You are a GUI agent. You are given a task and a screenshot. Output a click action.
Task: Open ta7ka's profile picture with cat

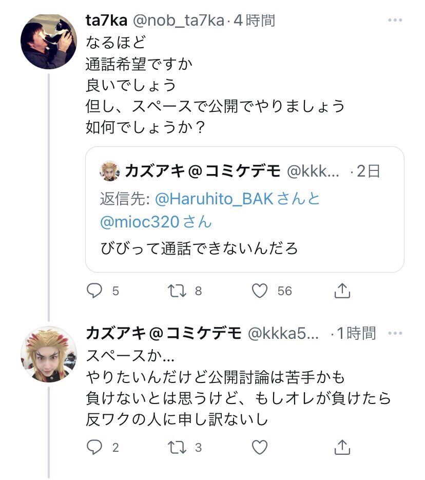pos(49,41)
